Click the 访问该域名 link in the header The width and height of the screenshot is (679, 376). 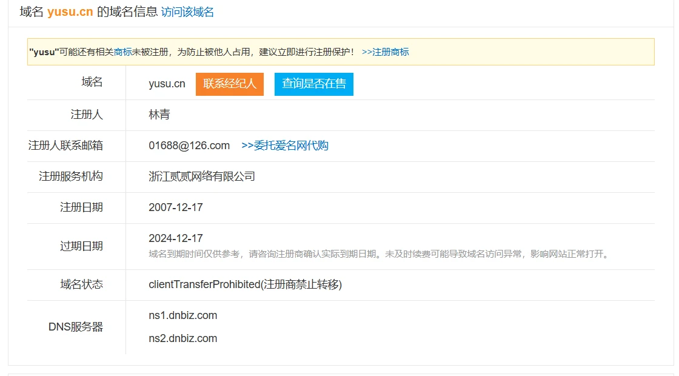click(187, 12)
